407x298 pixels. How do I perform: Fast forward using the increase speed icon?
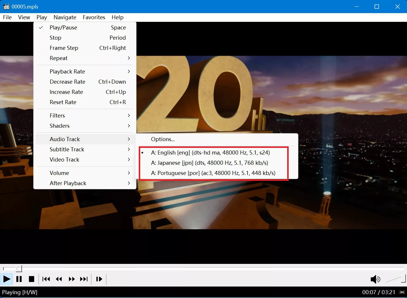pos(72,279)
